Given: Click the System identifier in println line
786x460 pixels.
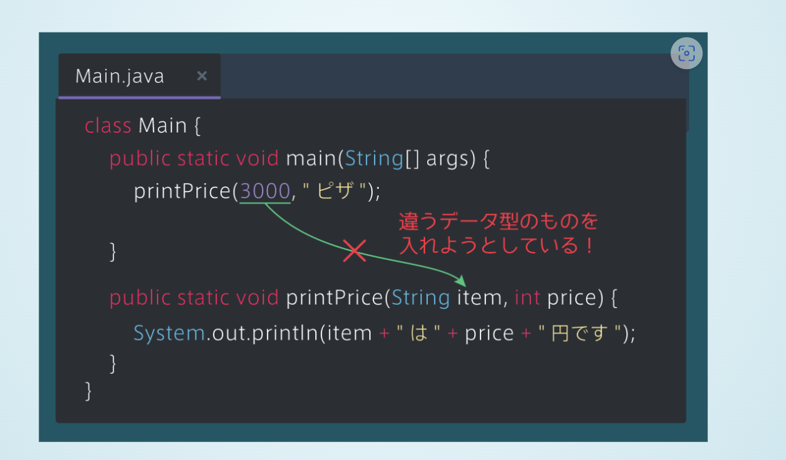Looking at the screenshot, I should [169, 334].
